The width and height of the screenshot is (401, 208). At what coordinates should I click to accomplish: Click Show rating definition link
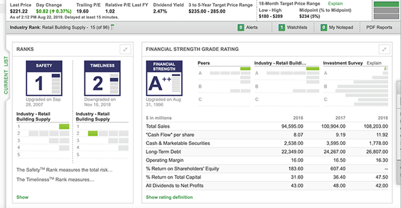tap(169, 197)
